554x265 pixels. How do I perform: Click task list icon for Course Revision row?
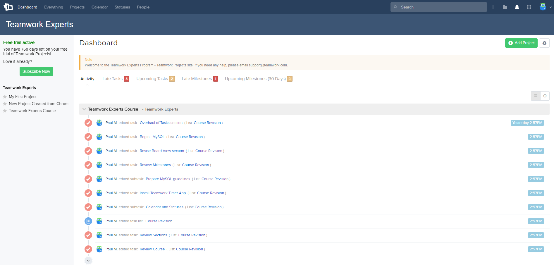coord(88,221)
